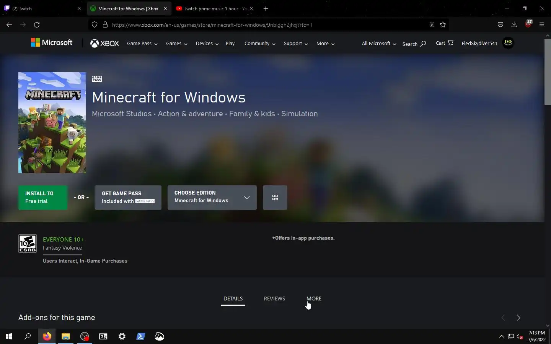View site security lock information
The width and height of the screenshot is (551, 344).
[x=105, y=24]
